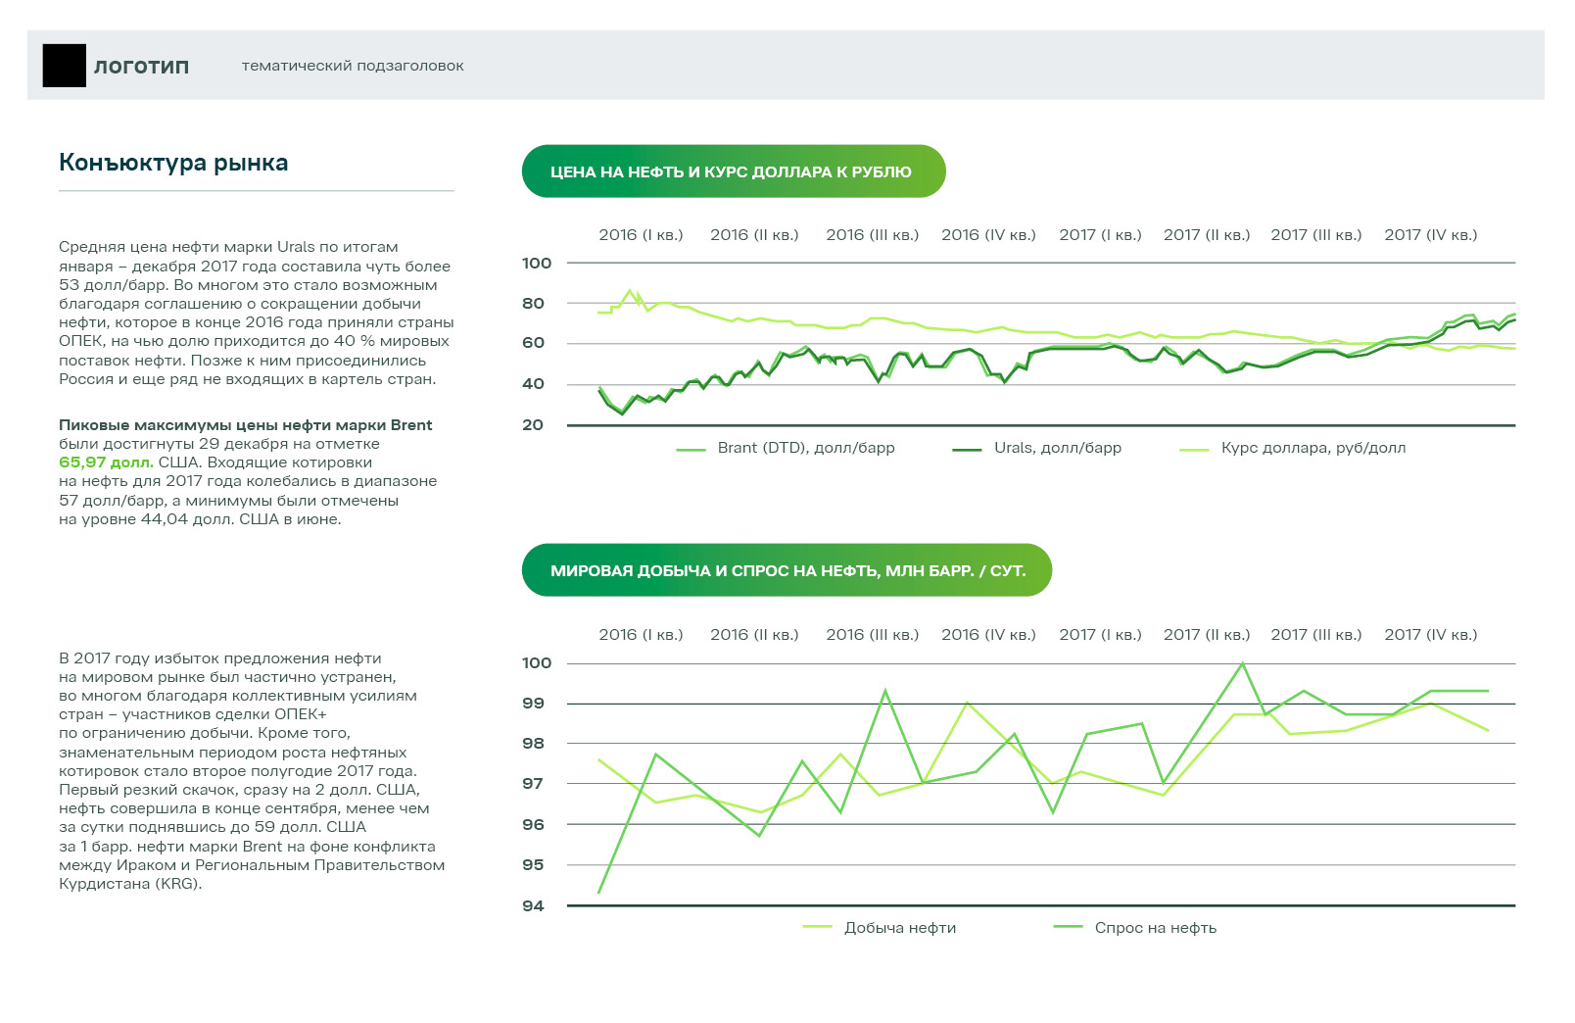Click the paragraph starting 'В 2017 году избыток'
The image size is (1575, 1023).
pos(252,770)
